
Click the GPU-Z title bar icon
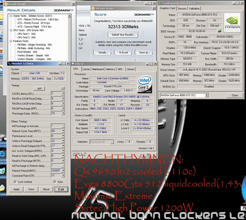tap(160, 3)
